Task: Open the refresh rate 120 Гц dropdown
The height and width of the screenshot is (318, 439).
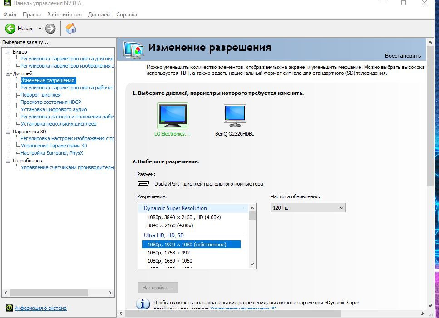Action: tap(308, 208)
